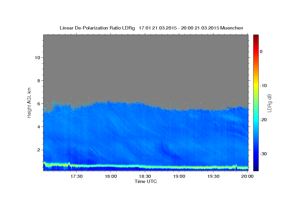Click the 17:30 time tick label
The height and width of the screenshot is (205, 307).
[76, 176]
